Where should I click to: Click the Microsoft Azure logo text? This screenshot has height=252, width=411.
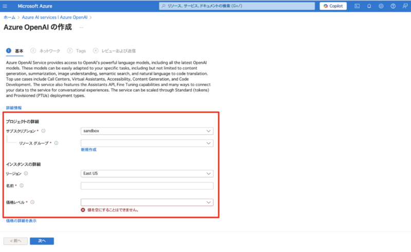tap(35, 6)
